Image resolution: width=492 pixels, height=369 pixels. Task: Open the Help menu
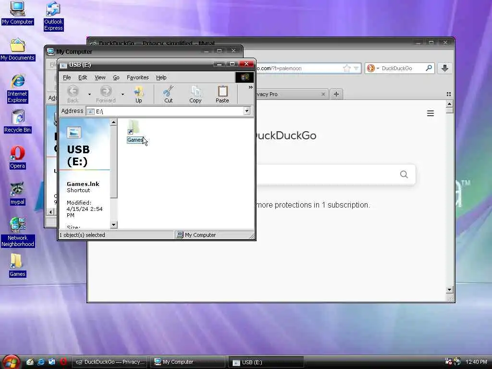point(161,77)
